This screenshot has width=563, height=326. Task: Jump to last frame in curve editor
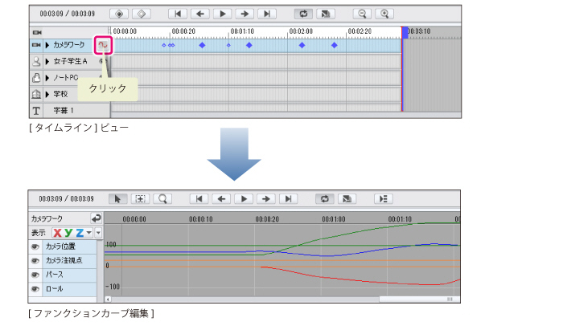click(x=288, y=199)
